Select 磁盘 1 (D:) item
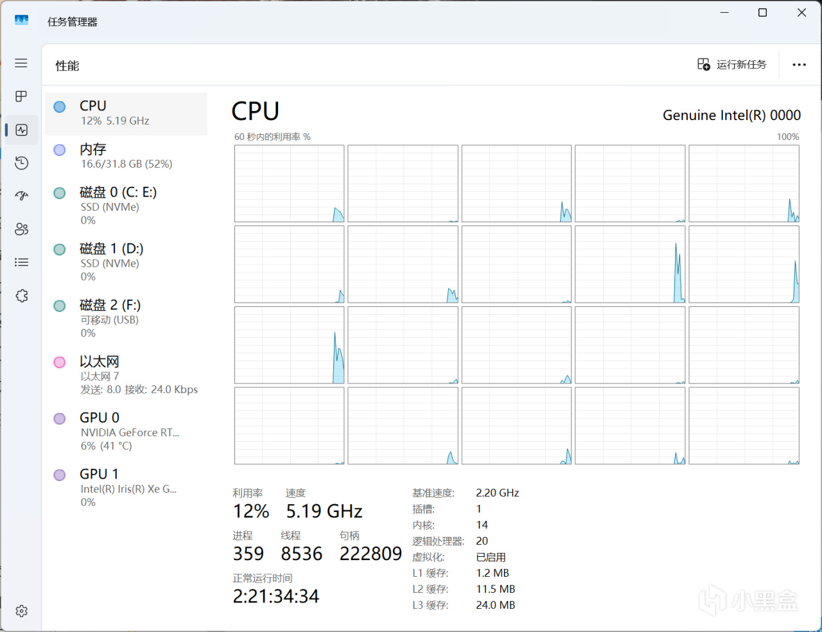The width and height of the screenshot is (822, 632). click(x=126, y=261)
